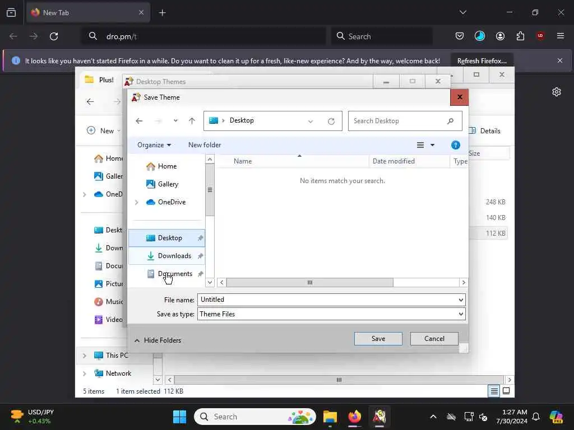Viewport: 574px width, 430px height.
Task: Click the File name text field
Action: tap(327, 300)
